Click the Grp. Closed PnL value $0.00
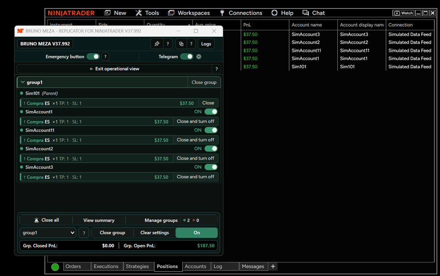 point(108,246)
